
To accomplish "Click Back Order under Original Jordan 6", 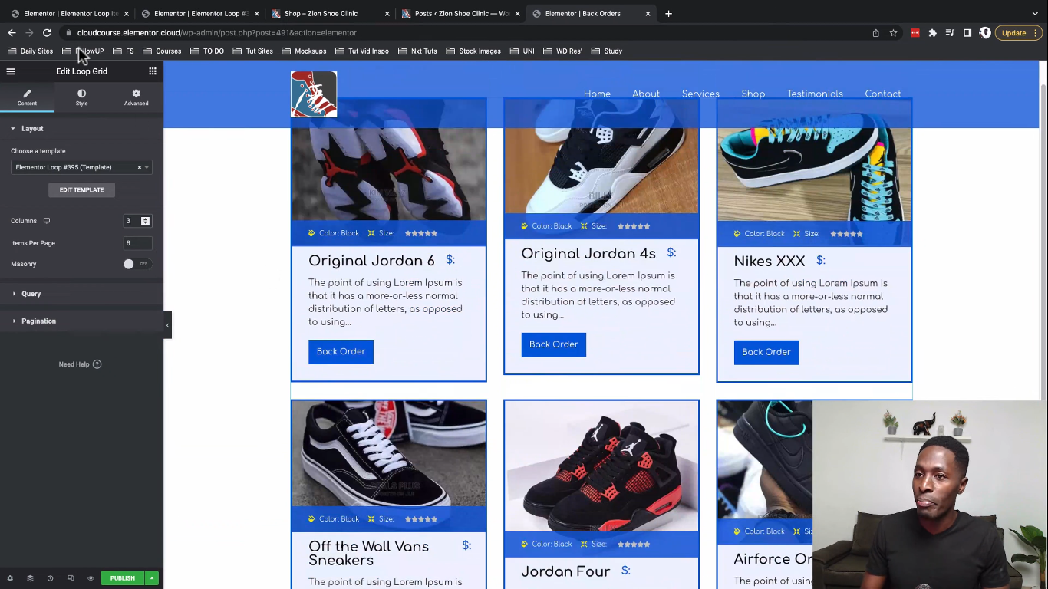I will (x=341, y=351).
